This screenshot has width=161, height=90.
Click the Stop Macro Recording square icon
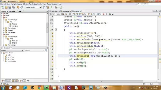(x=106, y=14)
